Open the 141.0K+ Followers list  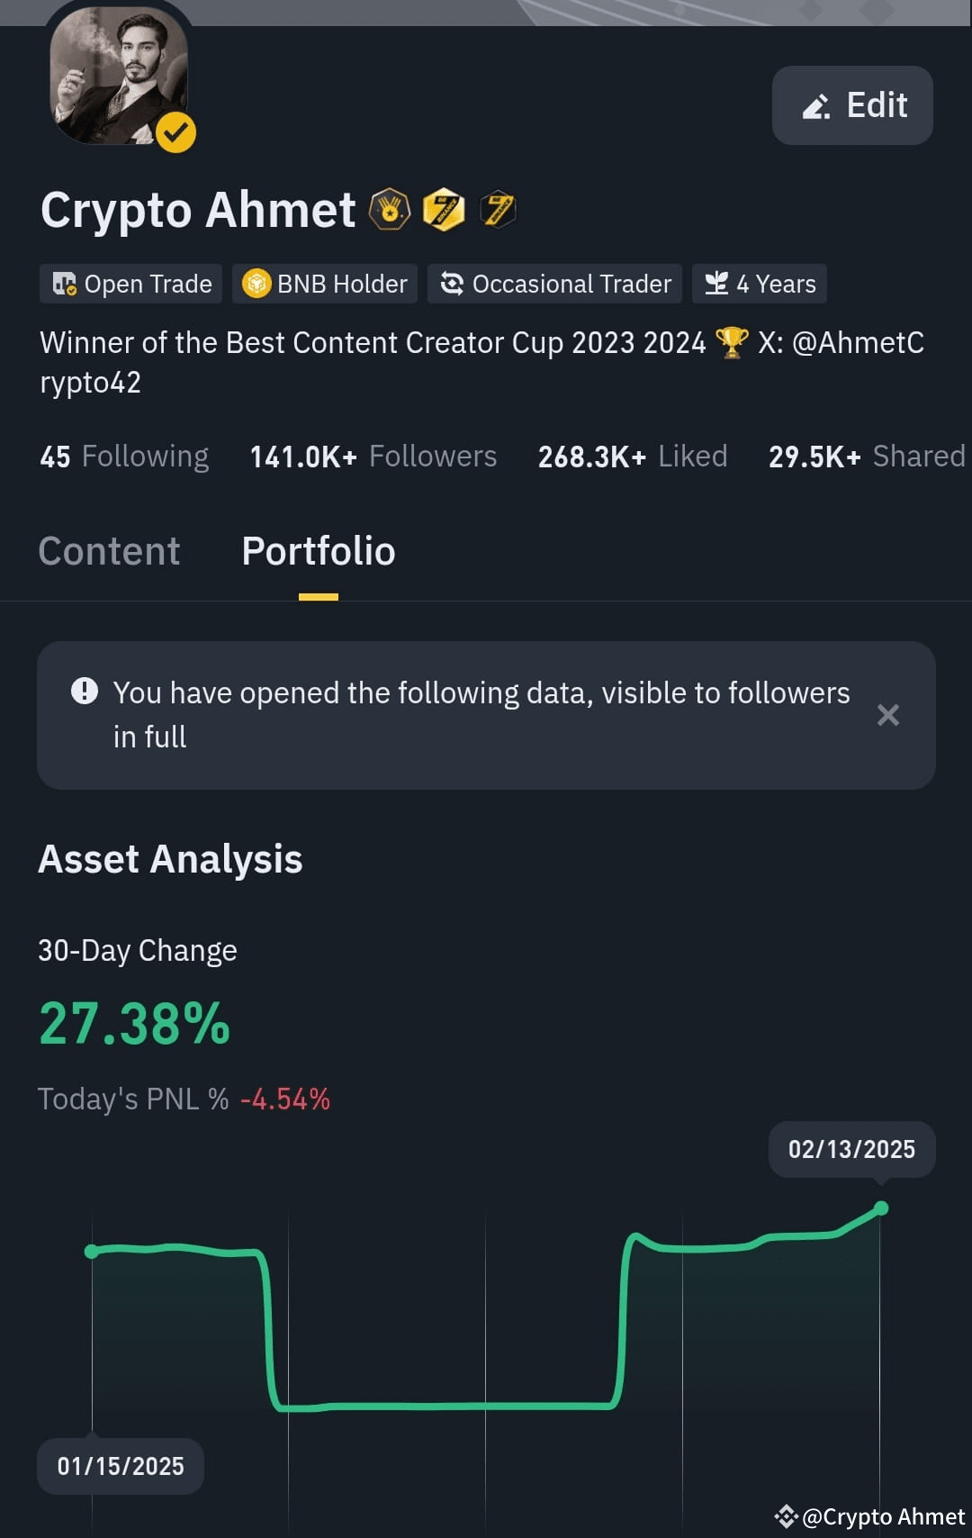(x=373, y=456)
